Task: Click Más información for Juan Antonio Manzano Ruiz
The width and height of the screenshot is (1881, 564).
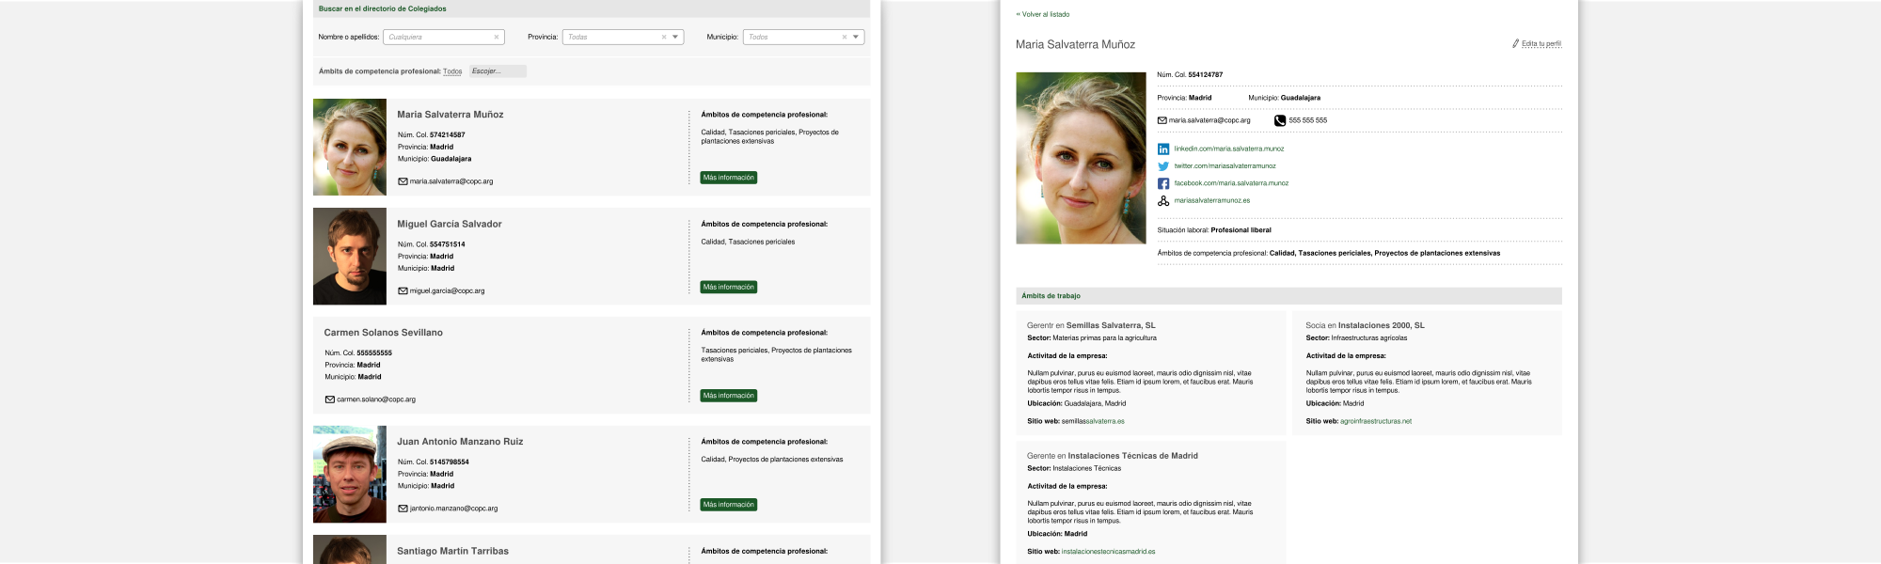Action: point(729,505)
